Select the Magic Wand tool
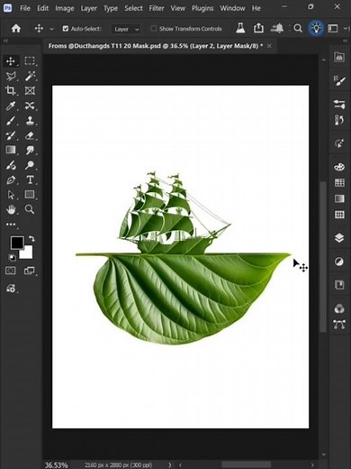 coord(30,76)
